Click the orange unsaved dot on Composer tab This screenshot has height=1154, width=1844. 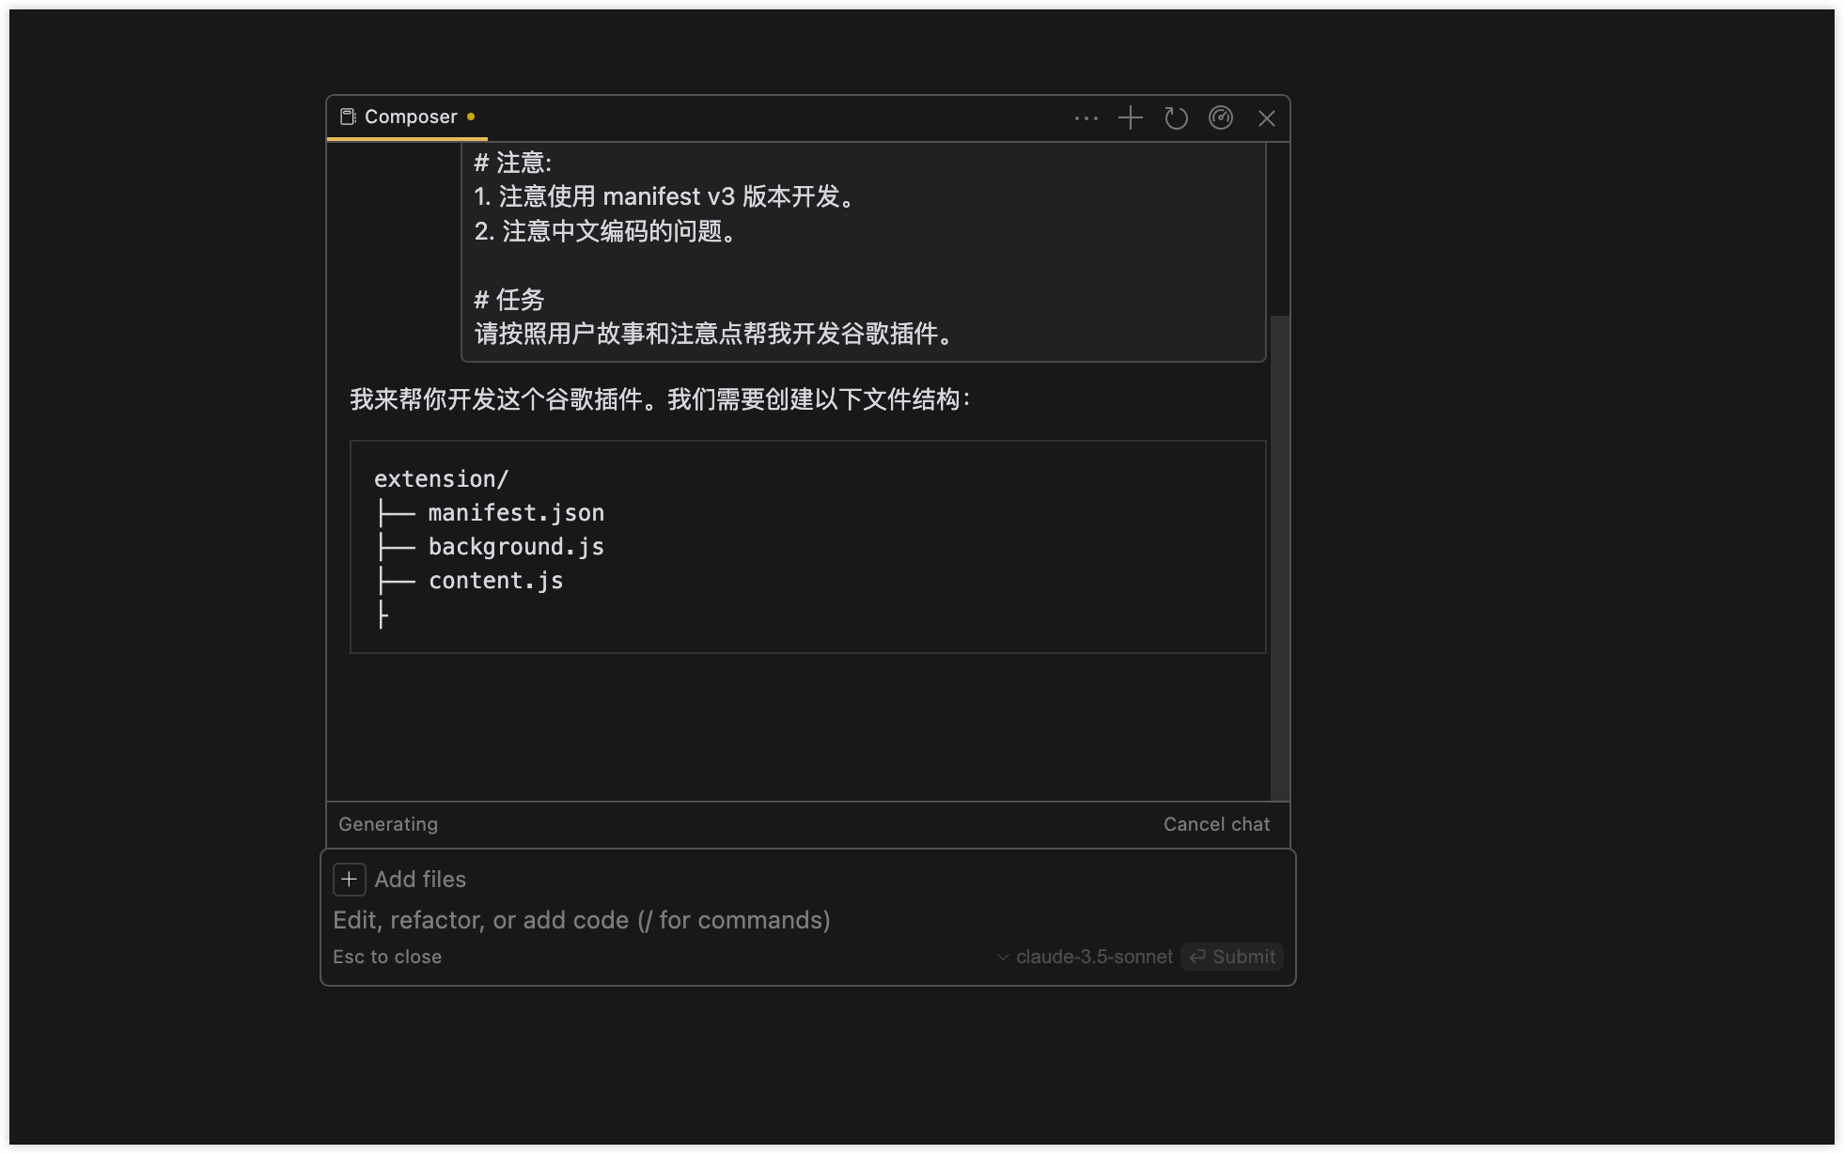471,117
